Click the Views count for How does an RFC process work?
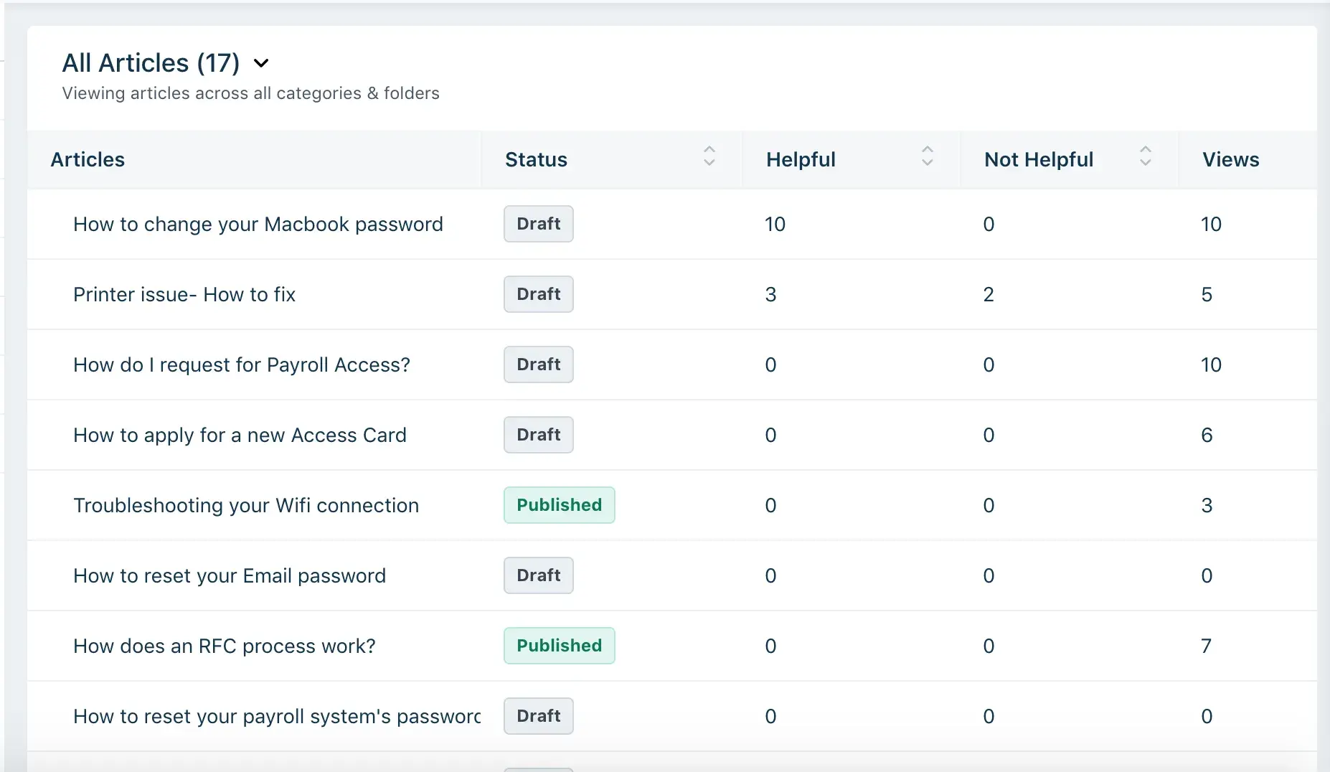1330x772 pixels. pos(1206,645)
